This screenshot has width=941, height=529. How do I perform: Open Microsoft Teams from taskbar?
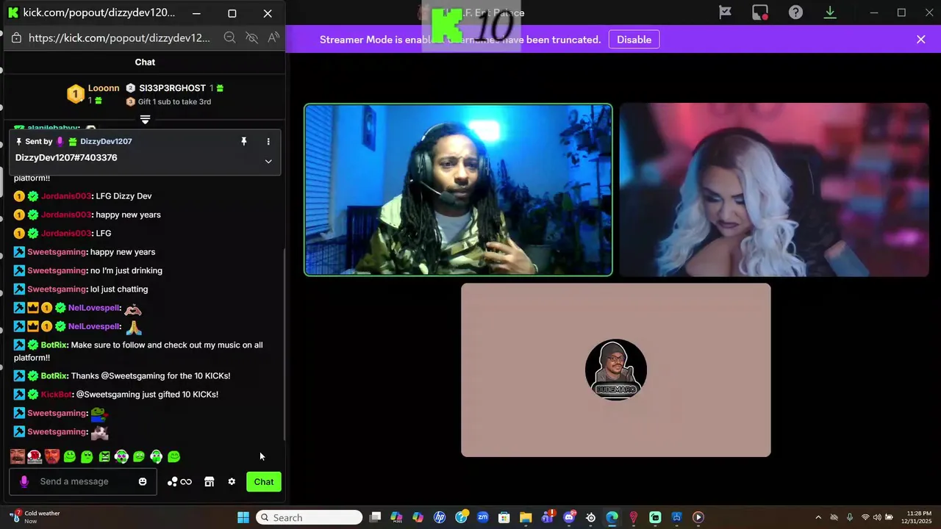click(547, 517)
